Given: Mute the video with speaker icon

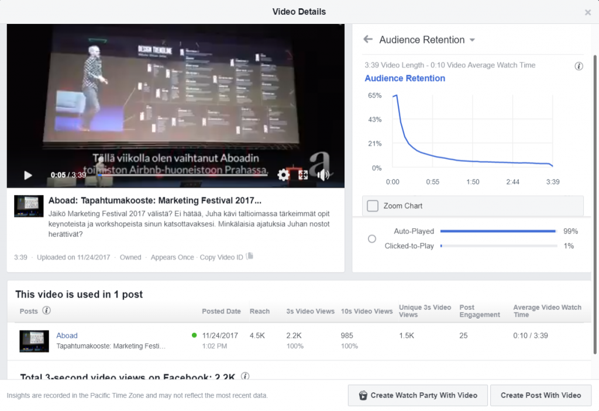Looking at the screenshot, I should click(x=323, y=175).
